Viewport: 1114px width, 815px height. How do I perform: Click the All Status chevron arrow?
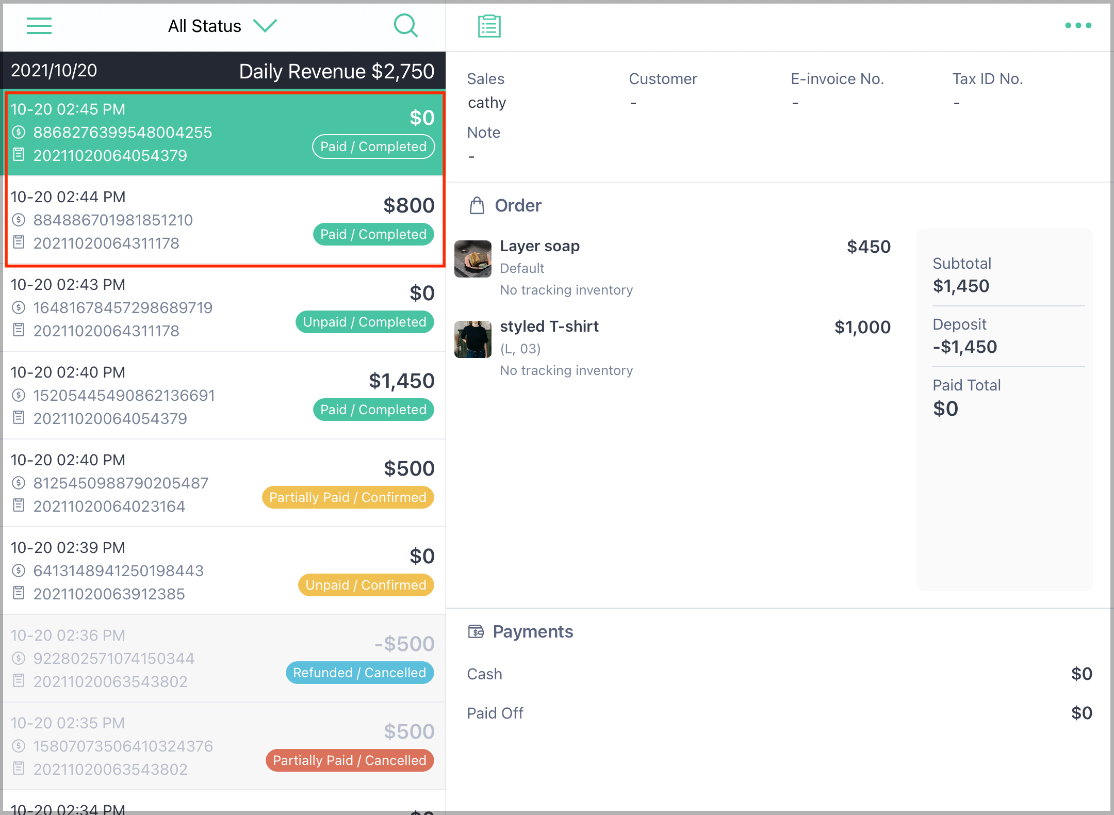(265, 25)
